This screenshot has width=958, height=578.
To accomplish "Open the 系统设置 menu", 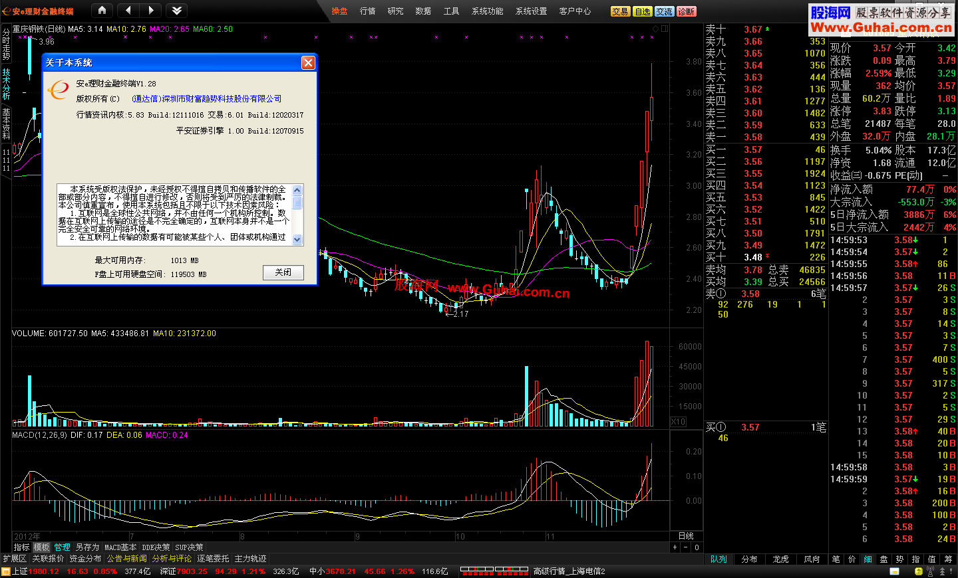I will point(531,11).
